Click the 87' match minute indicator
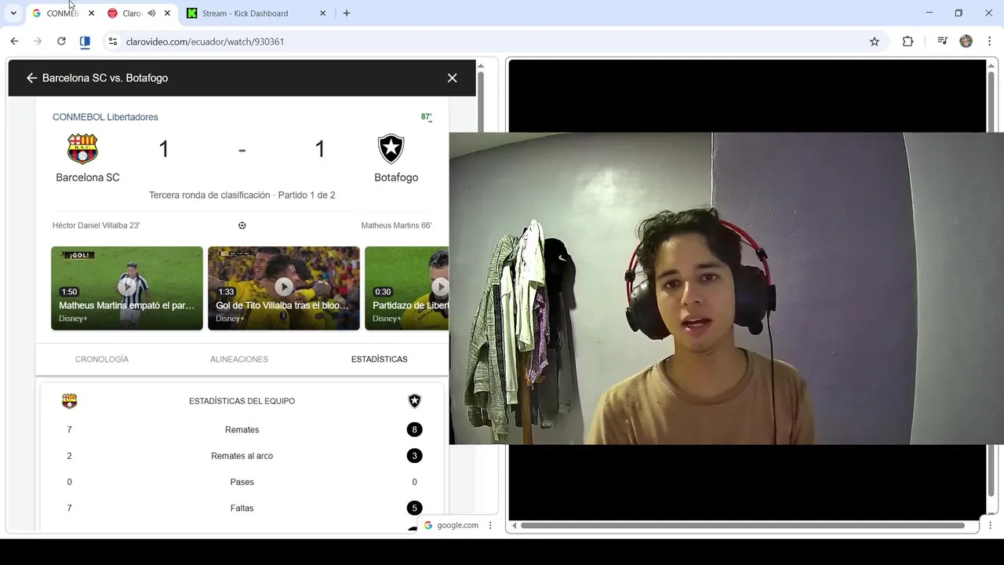Image resolution: width=1004 pixels, height=565 pixels. coord(427,117)
